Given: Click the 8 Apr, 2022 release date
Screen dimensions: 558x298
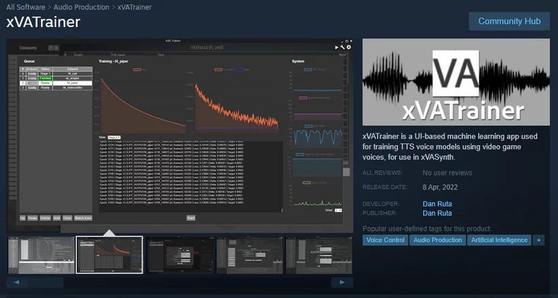Looking at the screenshot, I should pyautogui.click(x=440, y=187).
